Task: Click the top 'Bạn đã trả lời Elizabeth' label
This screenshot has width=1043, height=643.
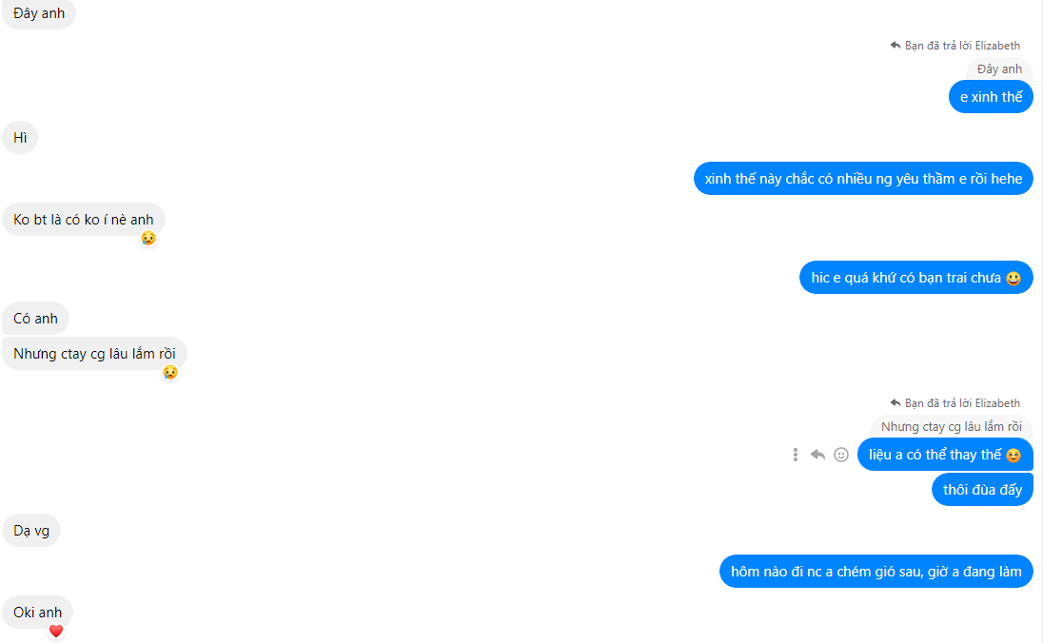Action: [x=962, y=46]
